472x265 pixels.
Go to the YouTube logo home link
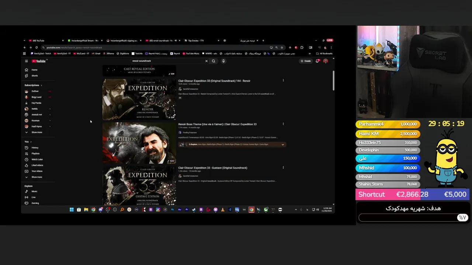coord(39,61)
